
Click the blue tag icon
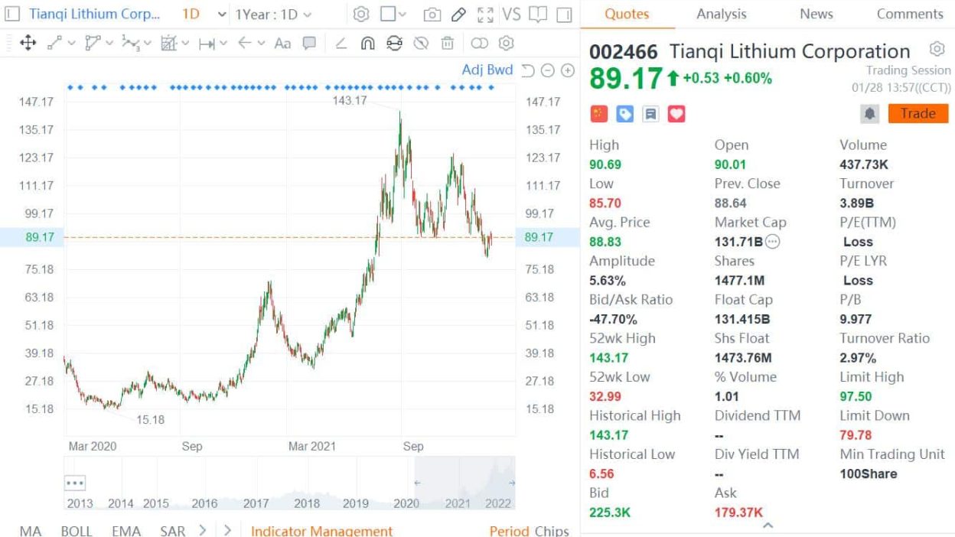[x=625, y=114]
